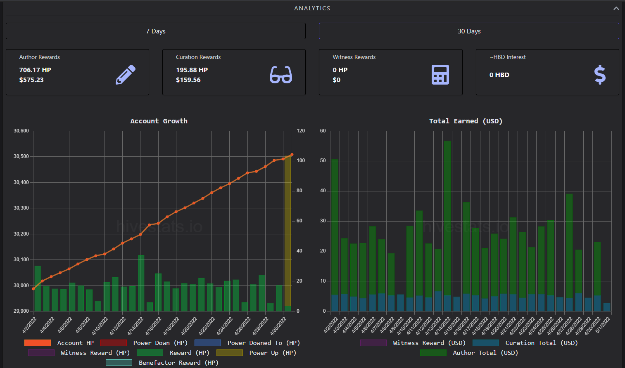Select the 30 Days tab
The image size is (625, 368).
click(469, 31)
